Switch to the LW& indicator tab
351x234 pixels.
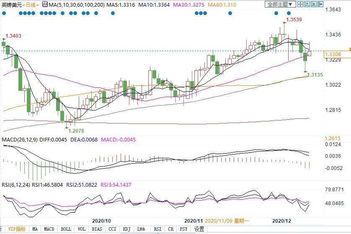[x=141, y=229]
